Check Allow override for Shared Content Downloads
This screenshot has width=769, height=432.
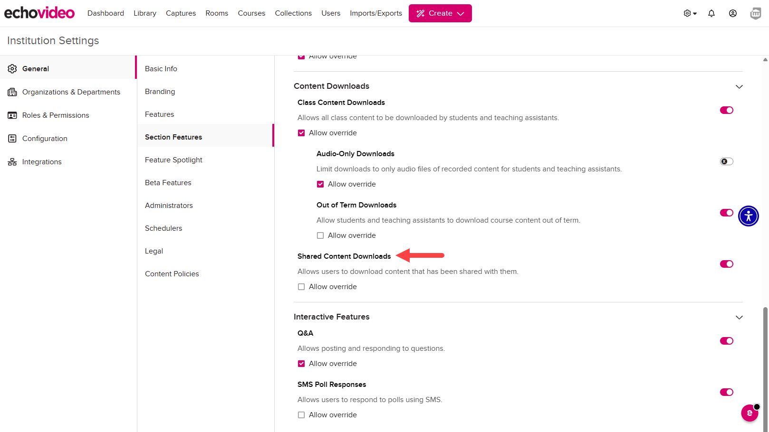click(301, 287)
